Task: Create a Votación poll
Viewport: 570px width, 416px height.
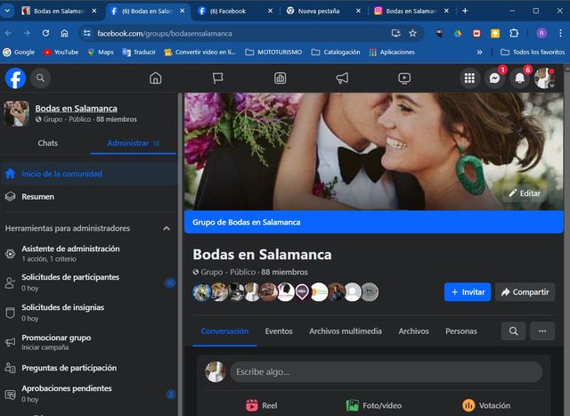Action: [486, 405]
